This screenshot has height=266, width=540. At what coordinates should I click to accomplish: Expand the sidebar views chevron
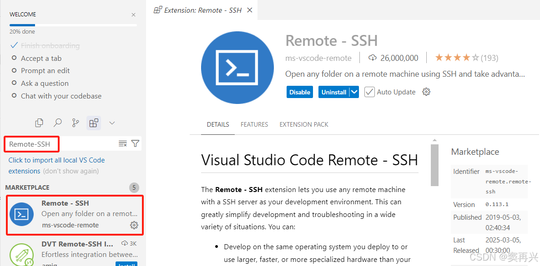pyautogui.click(x=112, y=123)
